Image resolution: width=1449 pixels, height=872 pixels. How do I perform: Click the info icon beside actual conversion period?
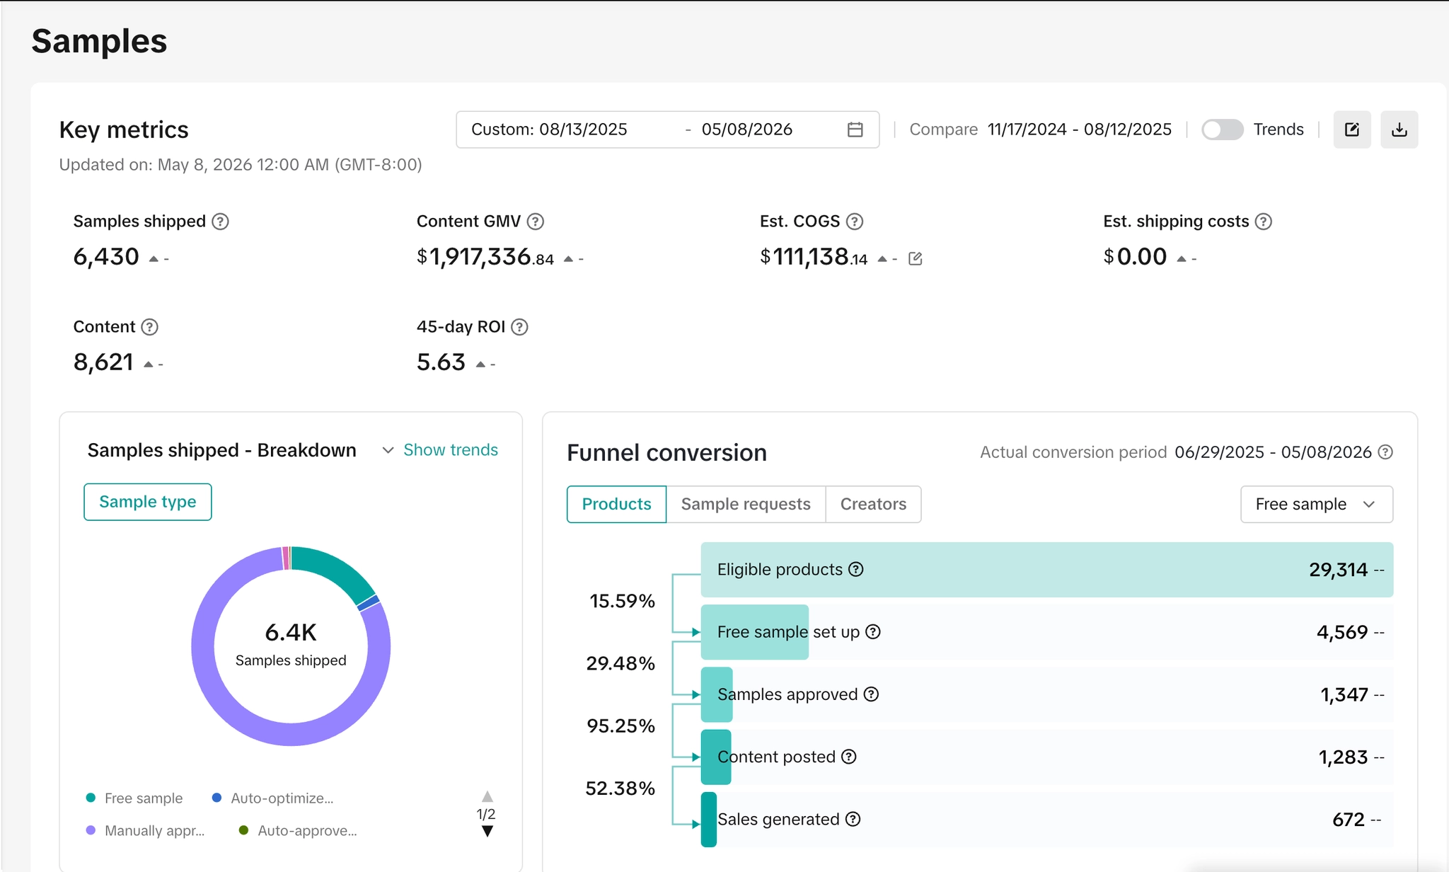pos(1385,452)
